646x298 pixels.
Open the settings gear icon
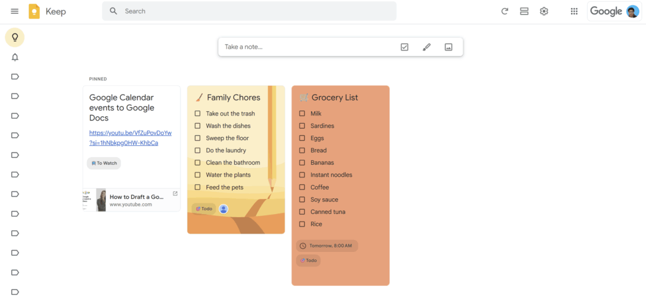[x=544, y=11]
